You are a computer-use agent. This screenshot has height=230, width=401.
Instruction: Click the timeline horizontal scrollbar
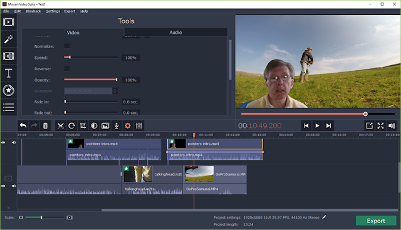[249, 211]
